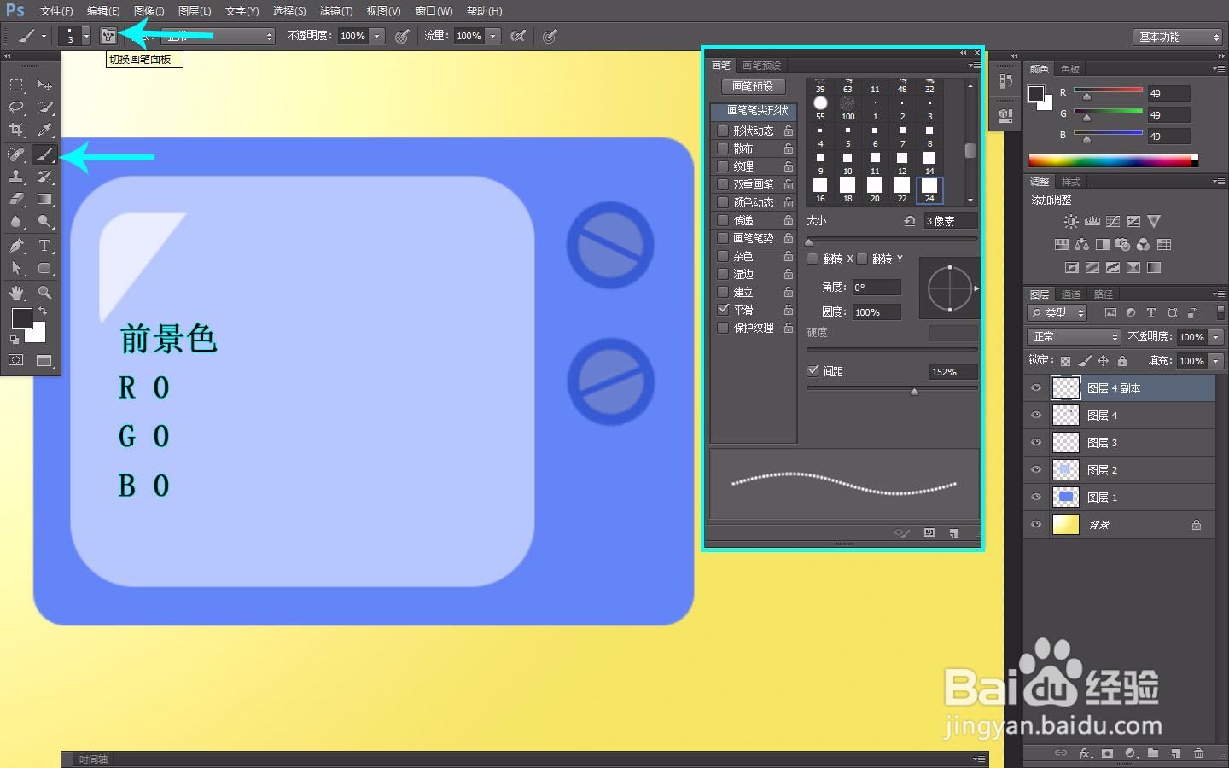Screen dimensions: 1229x768
Task: Open the 不透明度 dropdown in options bar
Action: [x=376, y=36]
